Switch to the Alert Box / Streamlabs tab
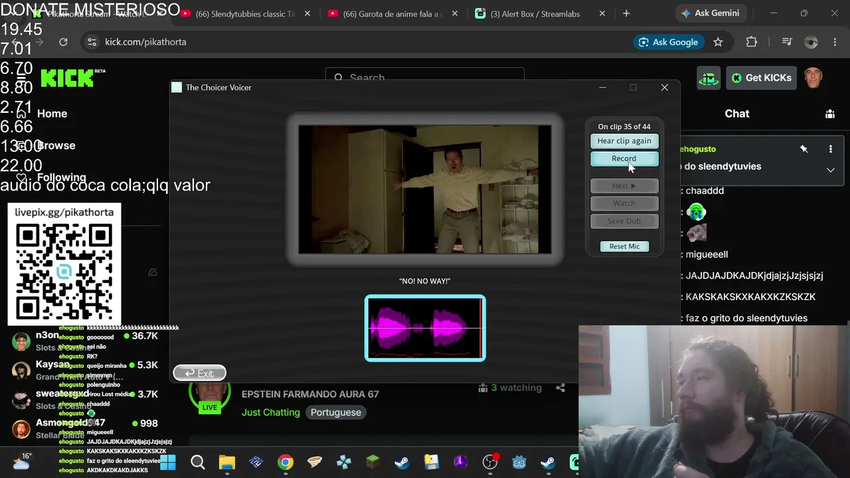 540,14
